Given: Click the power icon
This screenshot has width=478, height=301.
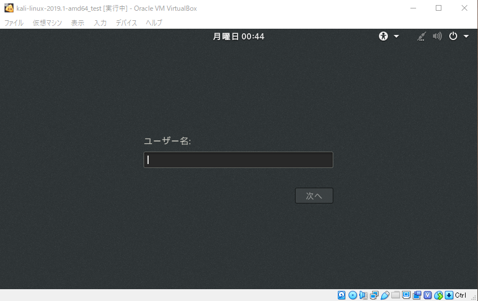Looking at the screenshot, I should 453,36.
